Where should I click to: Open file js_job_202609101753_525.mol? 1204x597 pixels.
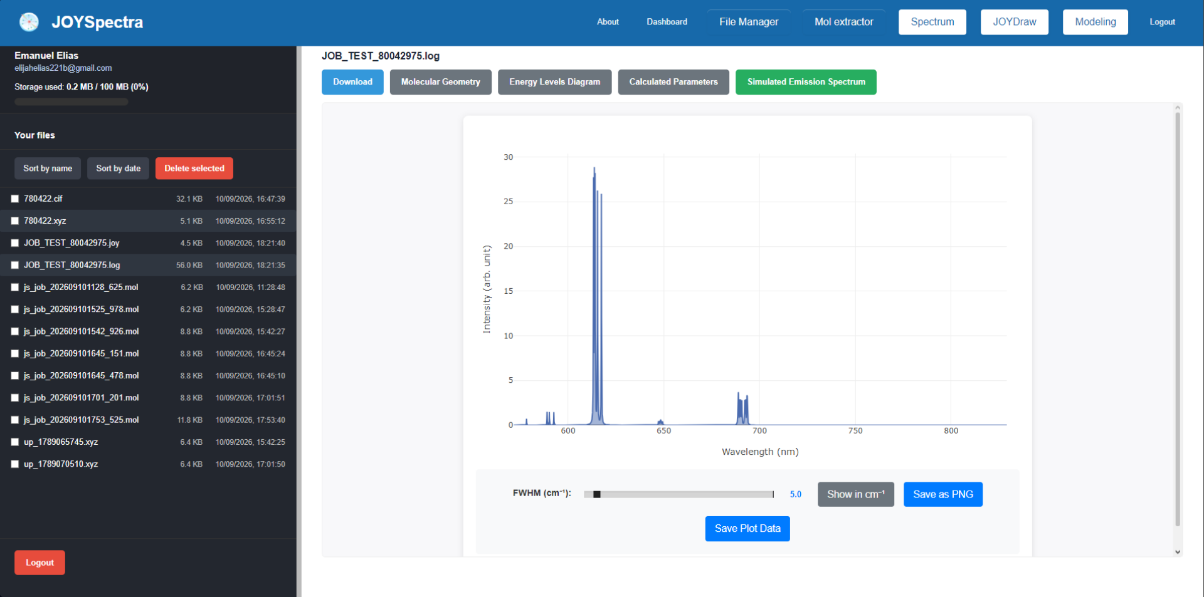point(82,420)
